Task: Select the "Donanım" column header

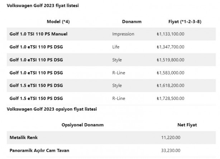Action: [x=131, y=21]
